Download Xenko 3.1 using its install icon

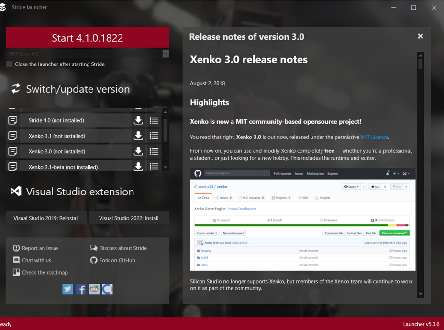point(138,136)
